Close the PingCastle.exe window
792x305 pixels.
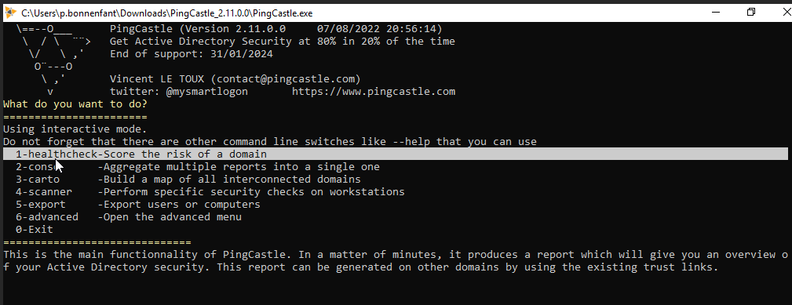tap(784, 12)
